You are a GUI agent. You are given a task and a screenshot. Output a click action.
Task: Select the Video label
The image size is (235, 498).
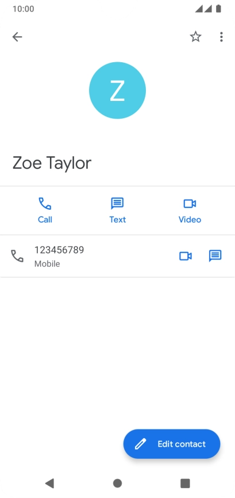[190, 220]
